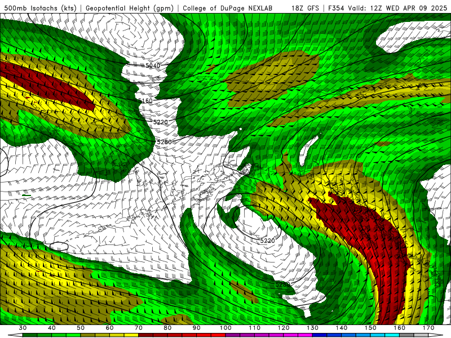Click the legend value 60
The height and width of the screenshot is (338, 451).
(x=109, y=328)
